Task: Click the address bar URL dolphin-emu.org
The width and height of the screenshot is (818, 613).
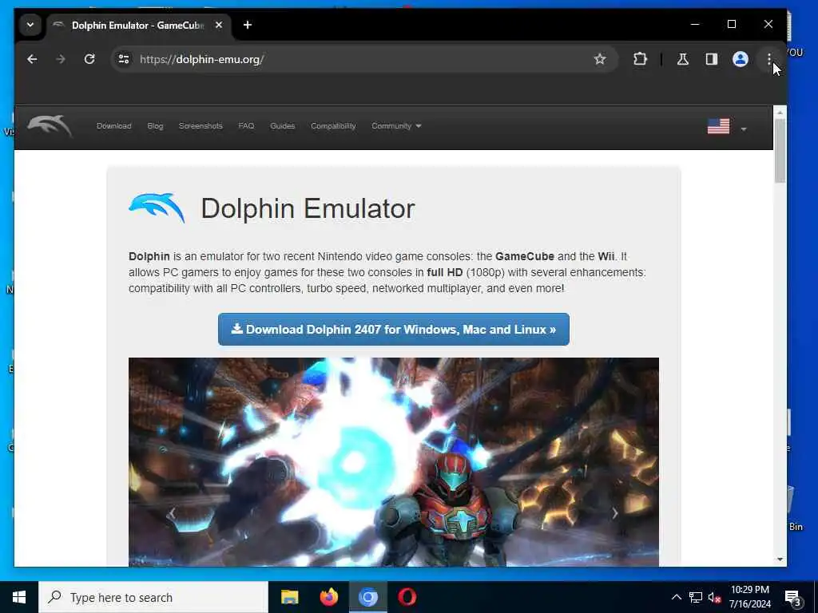Action: coord(201,59)
